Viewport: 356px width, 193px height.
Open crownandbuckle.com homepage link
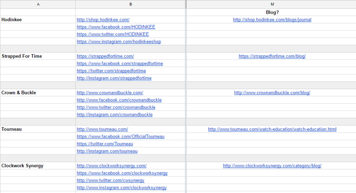(x=110, y=93)
